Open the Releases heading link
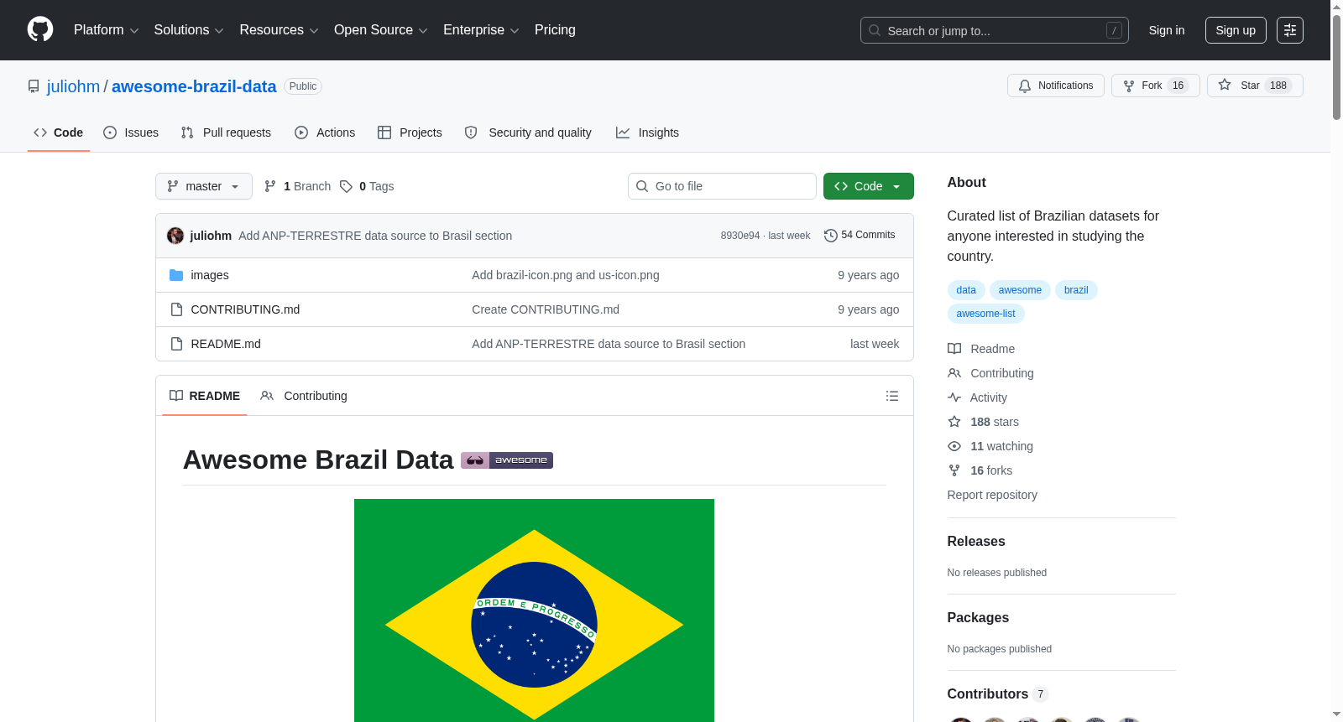The width and height of the screenshot is (1343, 722). (x=976, y=542)
